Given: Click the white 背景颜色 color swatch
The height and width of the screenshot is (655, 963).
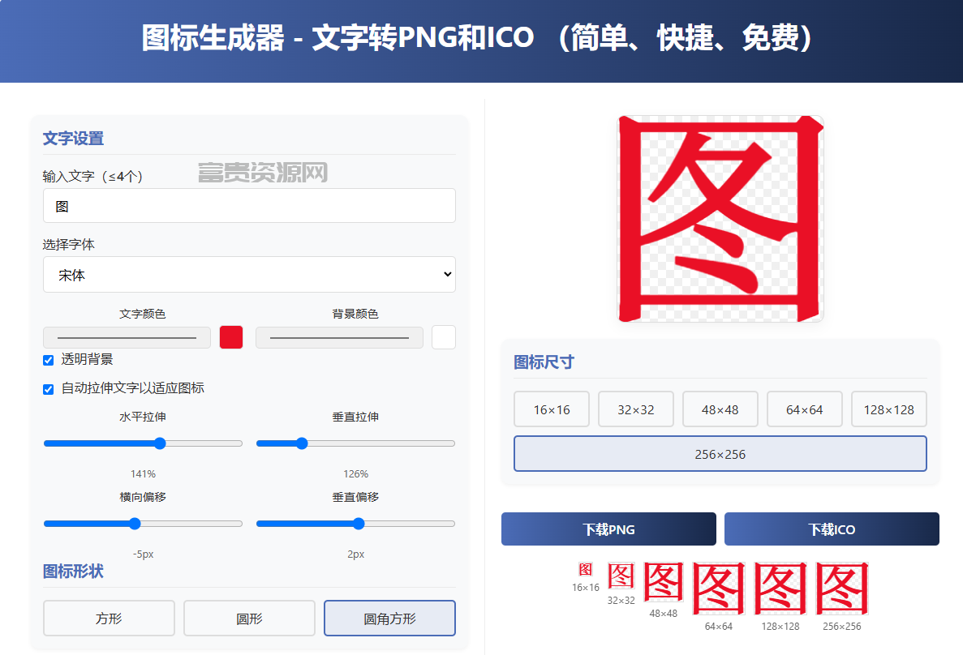Looking at the screenshot, I should click(444, 337).
